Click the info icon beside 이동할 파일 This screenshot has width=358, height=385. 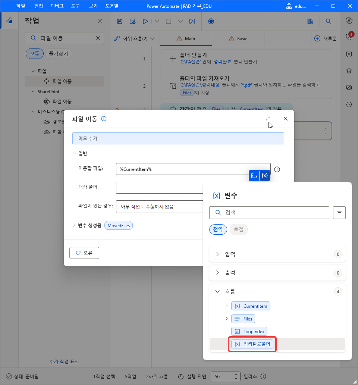(x=277, y=169)
